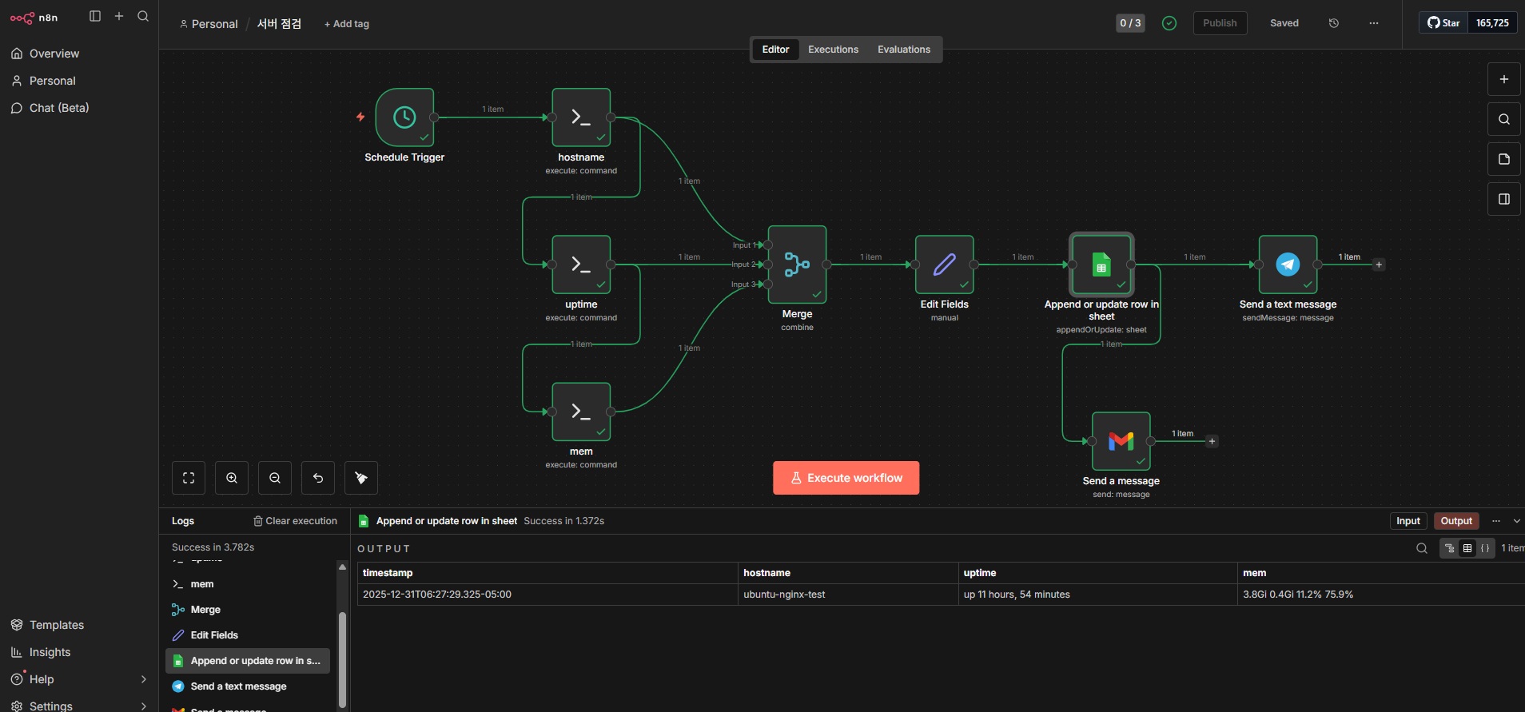Click the zoom to fit icon

coord(189,478)
